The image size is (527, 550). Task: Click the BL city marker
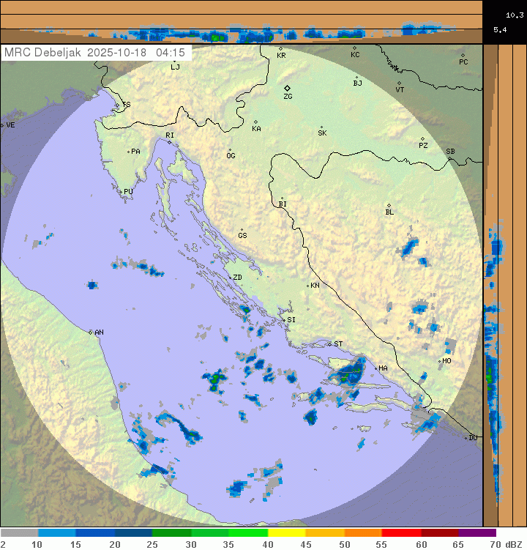pyautogui.click(x=389, y=205)
